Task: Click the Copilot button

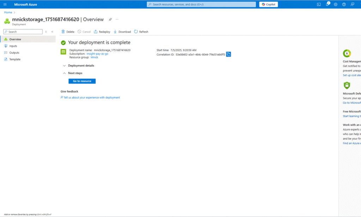Action: point(269,5)
